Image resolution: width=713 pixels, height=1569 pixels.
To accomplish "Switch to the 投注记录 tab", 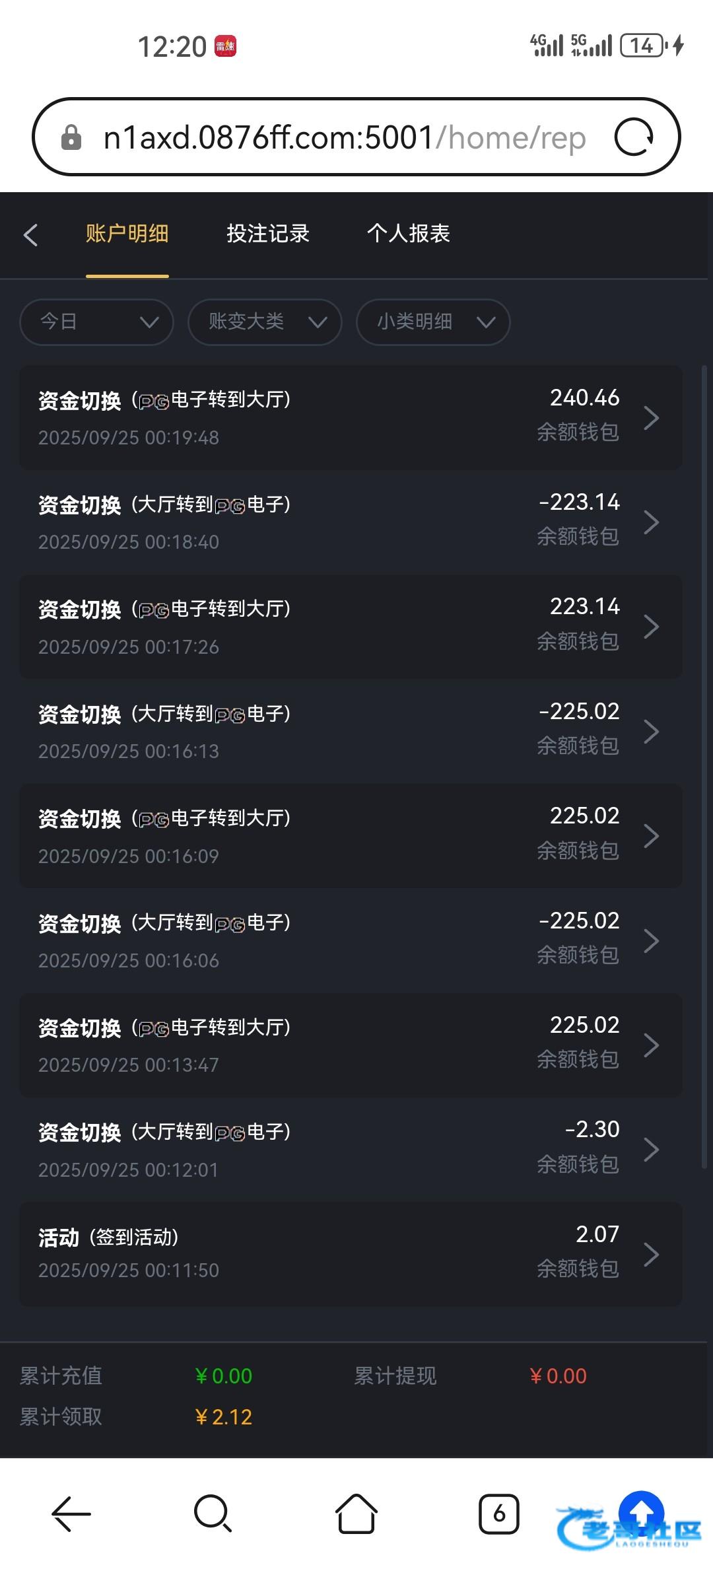I will click(x=268, y=234).
